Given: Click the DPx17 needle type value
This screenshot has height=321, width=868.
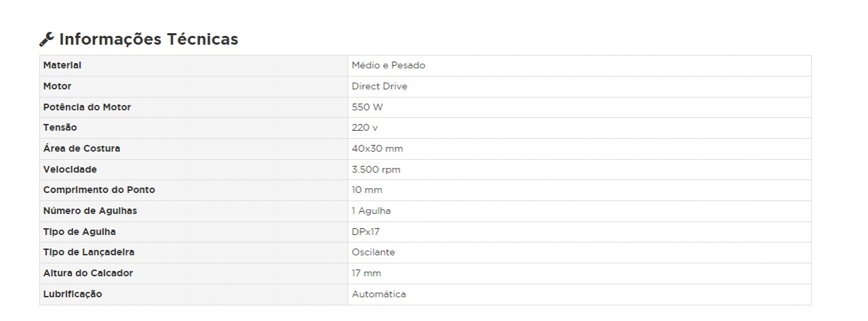Looking at the screenshot, I should (x=366, y=232).
